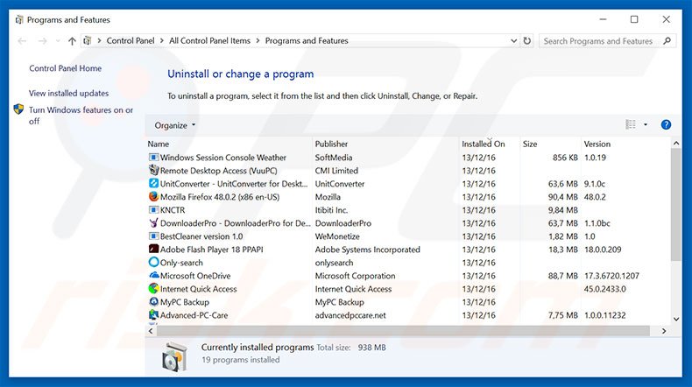692x387 pixels.
Task: Click version 17.3.6720.1207 cell
Action: pyautogui.click(x=611, y=276)
